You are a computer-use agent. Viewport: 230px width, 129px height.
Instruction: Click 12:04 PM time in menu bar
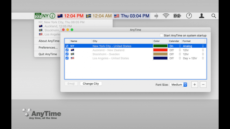(74, 16)
